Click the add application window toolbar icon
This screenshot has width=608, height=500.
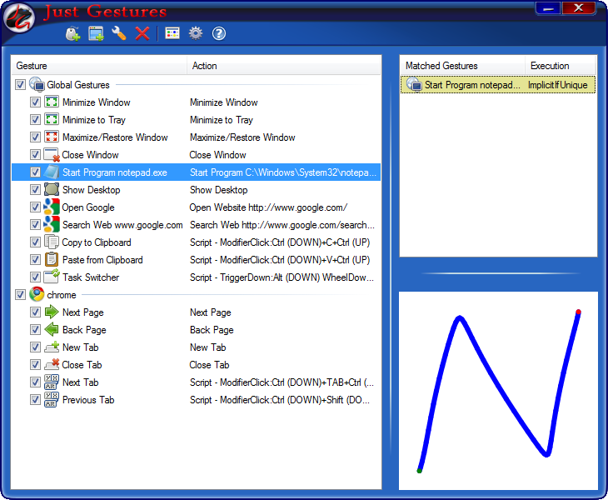tap(96, 33)
